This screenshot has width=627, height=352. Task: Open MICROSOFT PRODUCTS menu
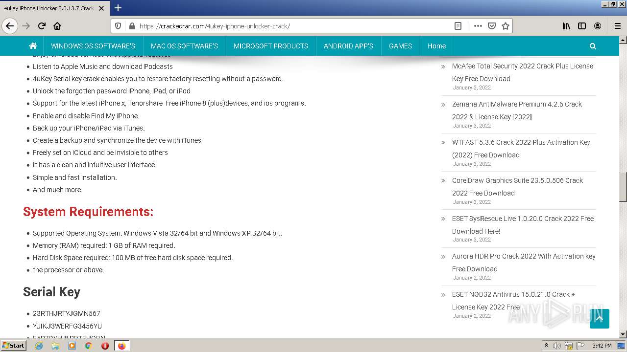pos(271,46)
